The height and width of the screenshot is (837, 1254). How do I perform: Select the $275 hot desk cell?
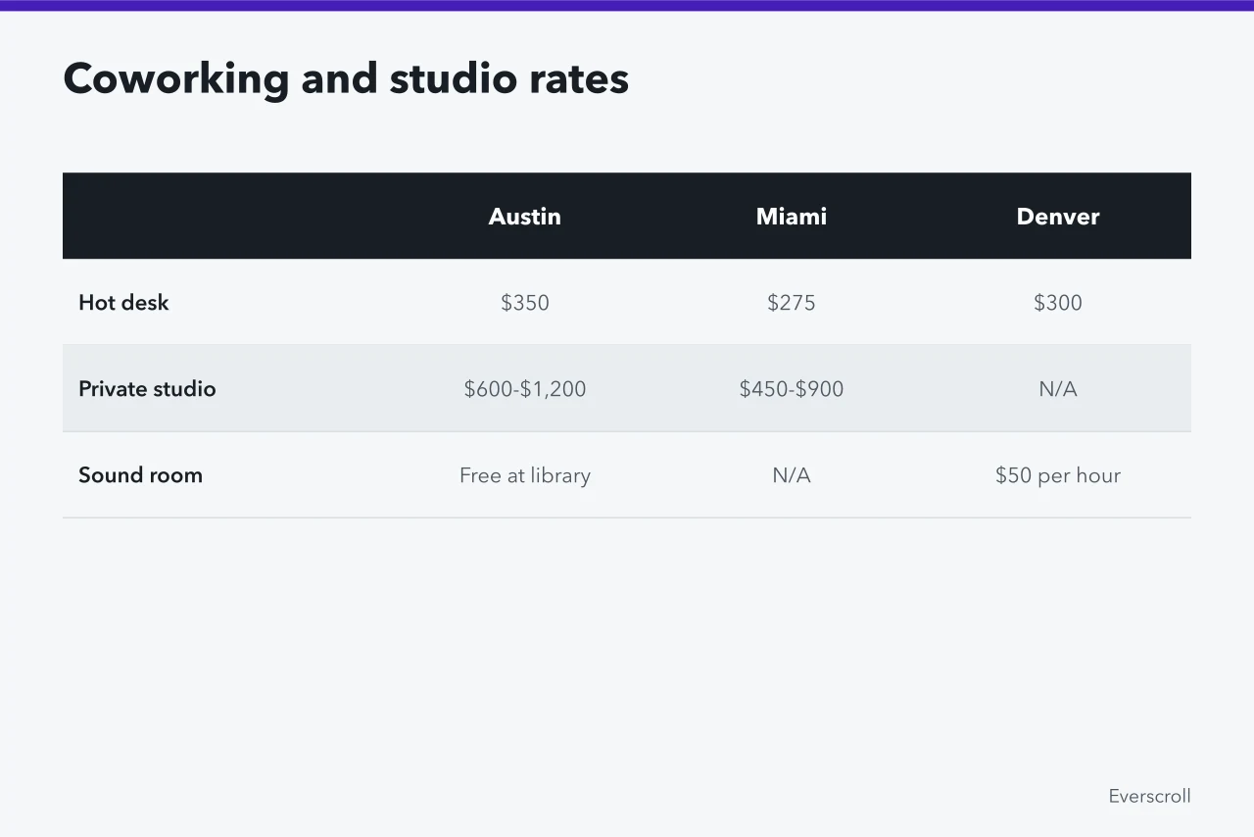tap(792, 303)
